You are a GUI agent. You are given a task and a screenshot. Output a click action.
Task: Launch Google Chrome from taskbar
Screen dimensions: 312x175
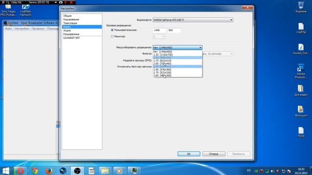pos(35,171)
